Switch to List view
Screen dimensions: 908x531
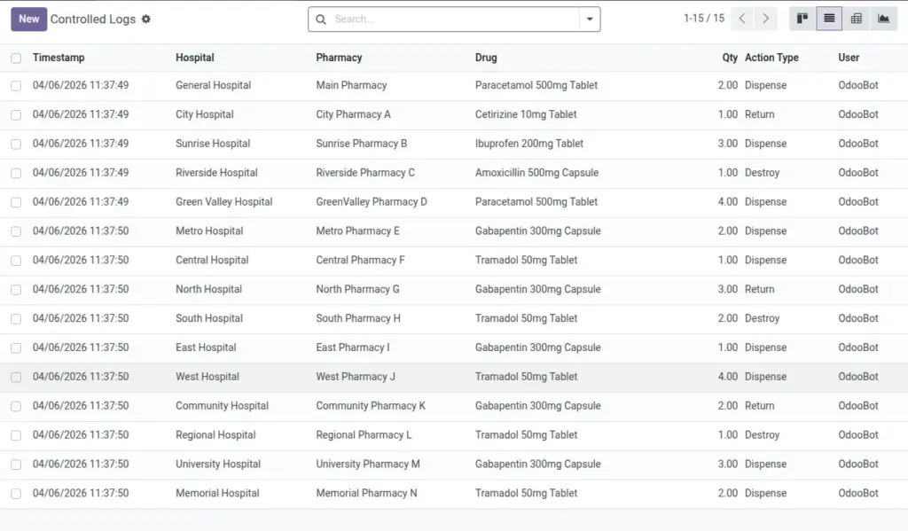coord(829,19)
